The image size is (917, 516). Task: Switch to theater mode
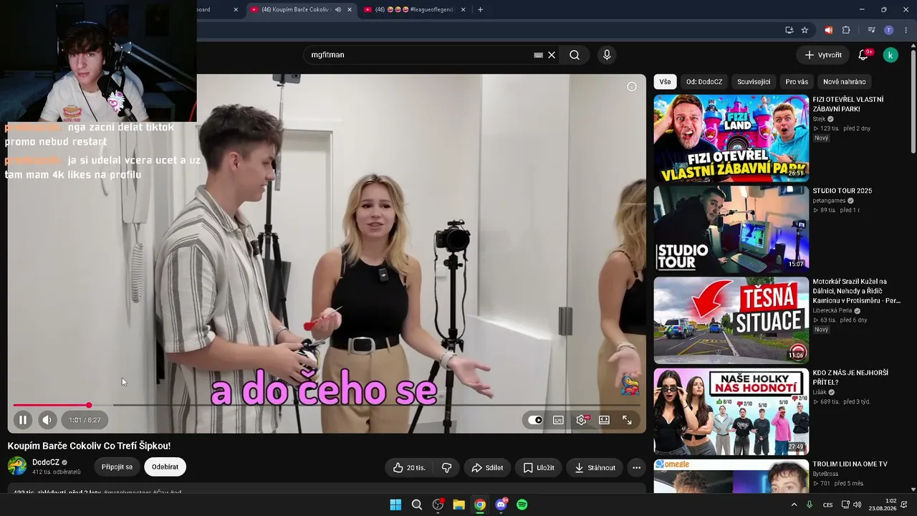pyautogui.click(x=604, y=420)
